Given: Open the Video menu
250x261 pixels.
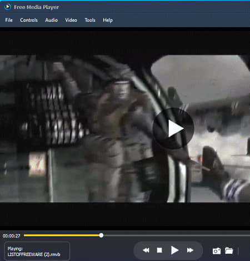Looking at the screenshot, I should [71, 20].
